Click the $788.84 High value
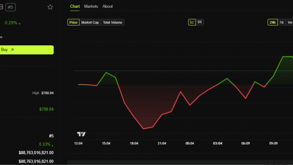Screen dimensions: 293x165 click(x=48, y=93)
